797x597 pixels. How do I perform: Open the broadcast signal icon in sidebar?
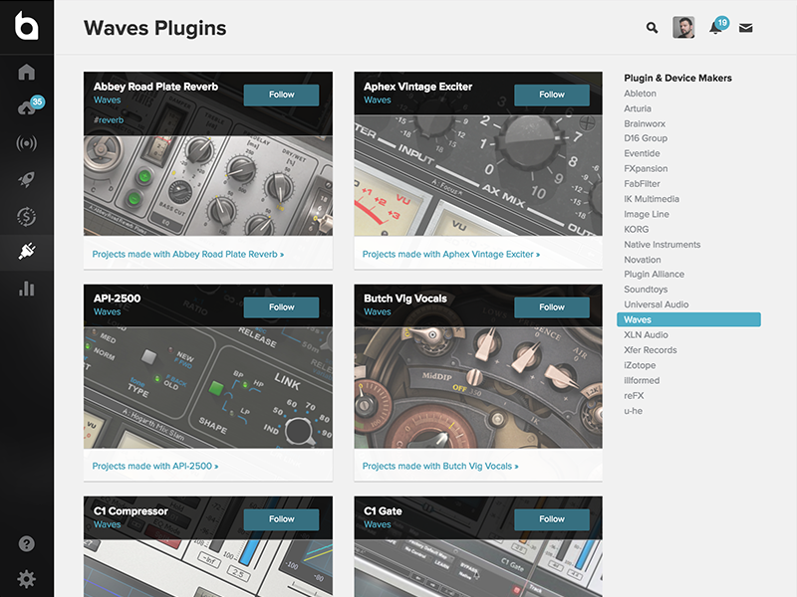click(26, 143)
